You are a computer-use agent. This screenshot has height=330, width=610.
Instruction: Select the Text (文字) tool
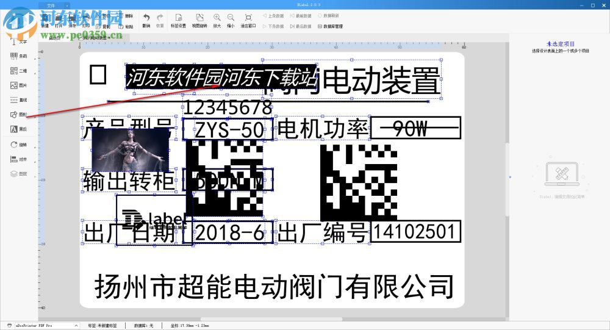tap(18, 41)
